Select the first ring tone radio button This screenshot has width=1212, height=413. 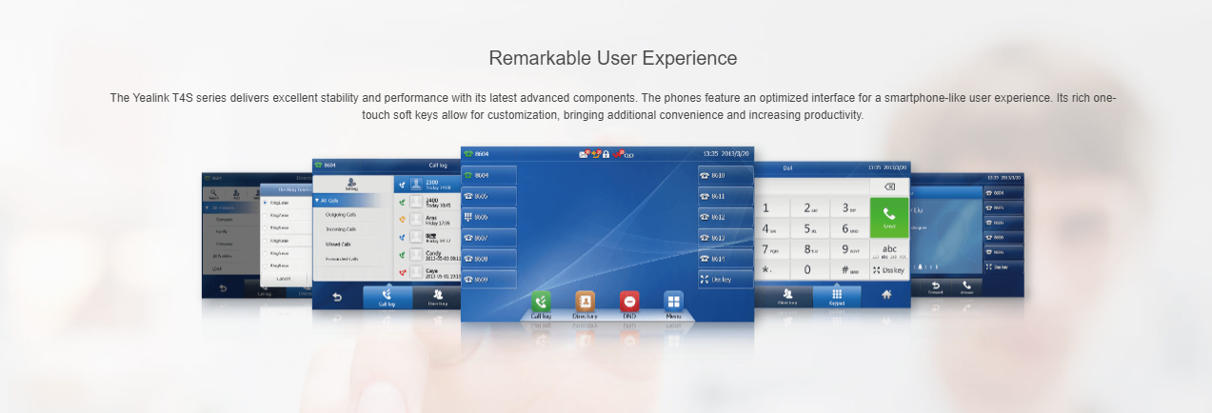point(266,203)
